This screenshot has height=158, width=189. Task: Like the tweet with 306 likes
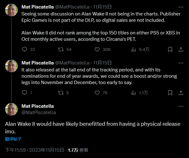click(x=97, y=49)
